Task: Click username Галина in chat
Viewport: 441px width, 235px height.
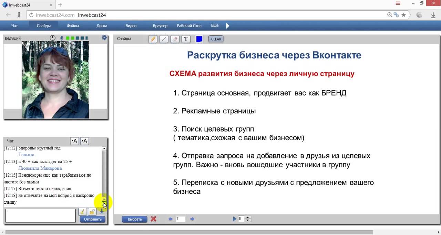Action: point(26,155)
